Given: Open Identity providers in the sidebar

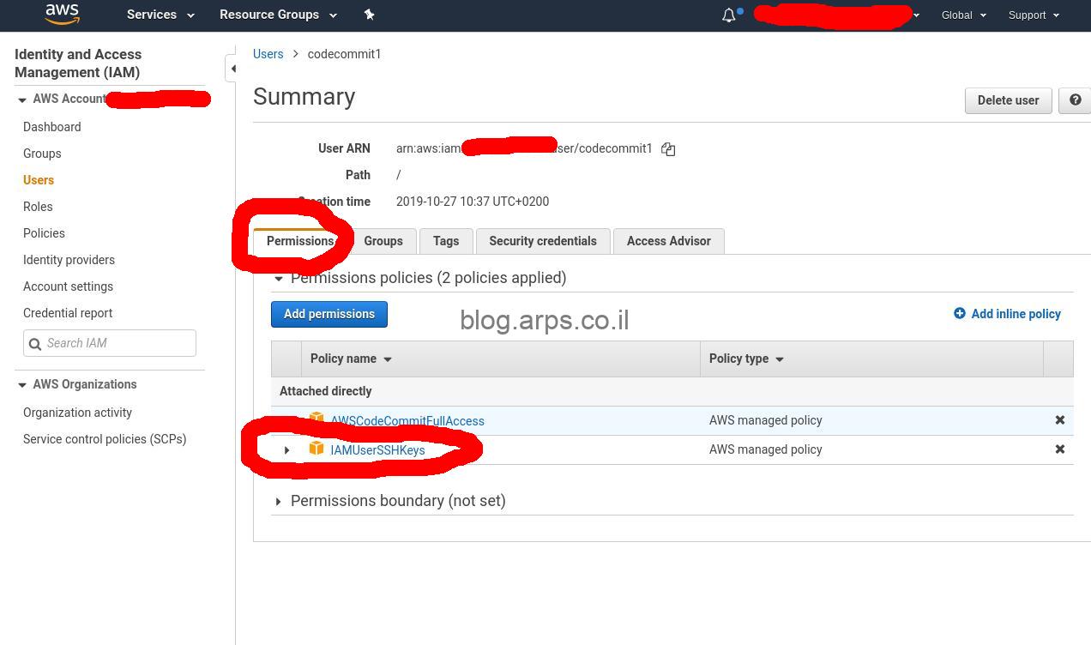Looking at the screenshot, I should [x=69, y=260].
